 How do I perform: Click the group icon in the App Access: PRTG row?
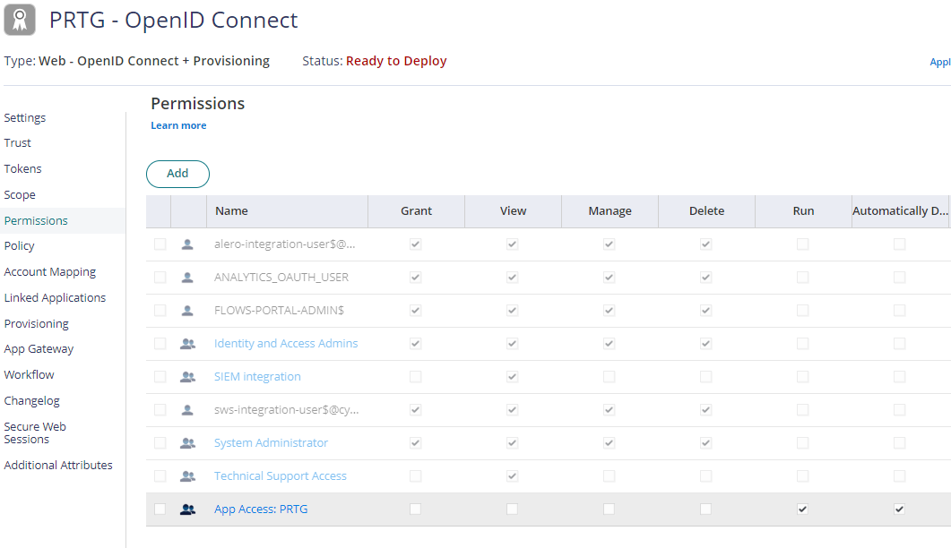(x=187, y=509)
